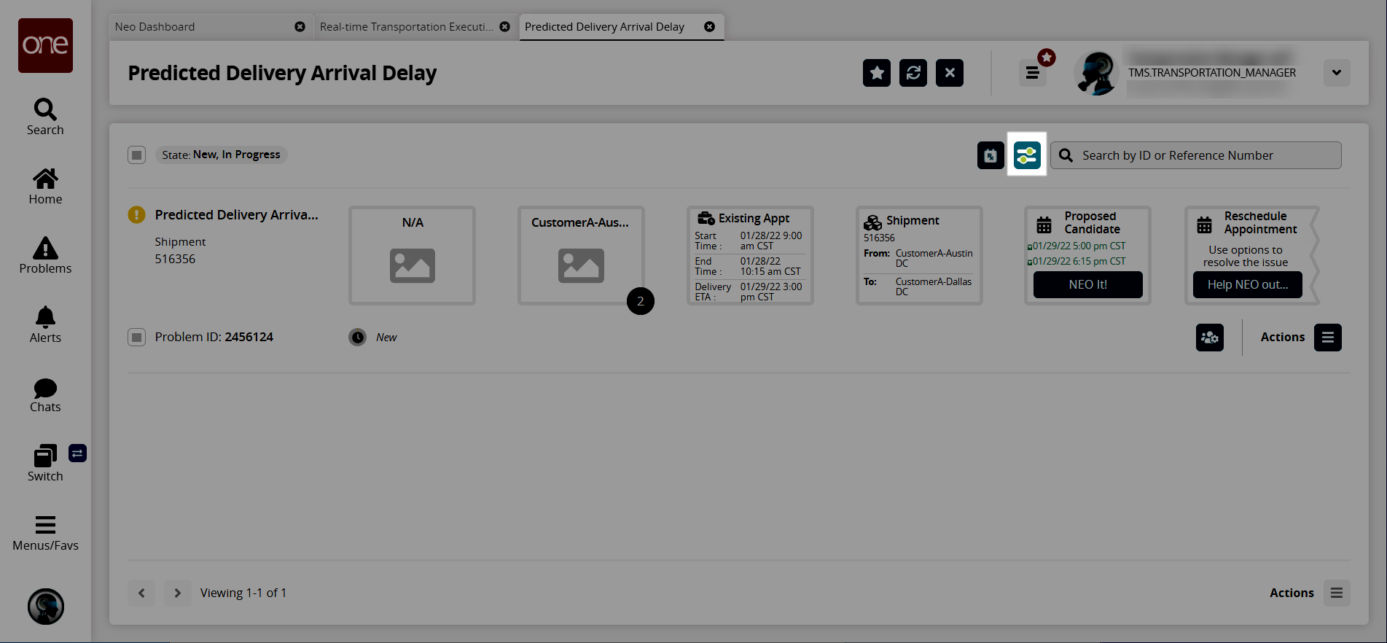Click the proposed time 01/29/22 6:15 pm CST
Screen dimensions: 1387x643
pos(1079,262)
